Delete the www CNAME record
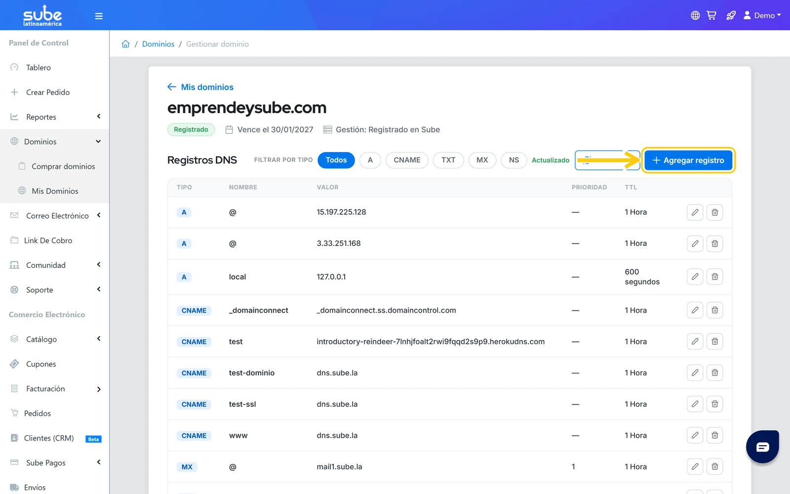Viewport: 790px width, 494px height. coord(714,435)
